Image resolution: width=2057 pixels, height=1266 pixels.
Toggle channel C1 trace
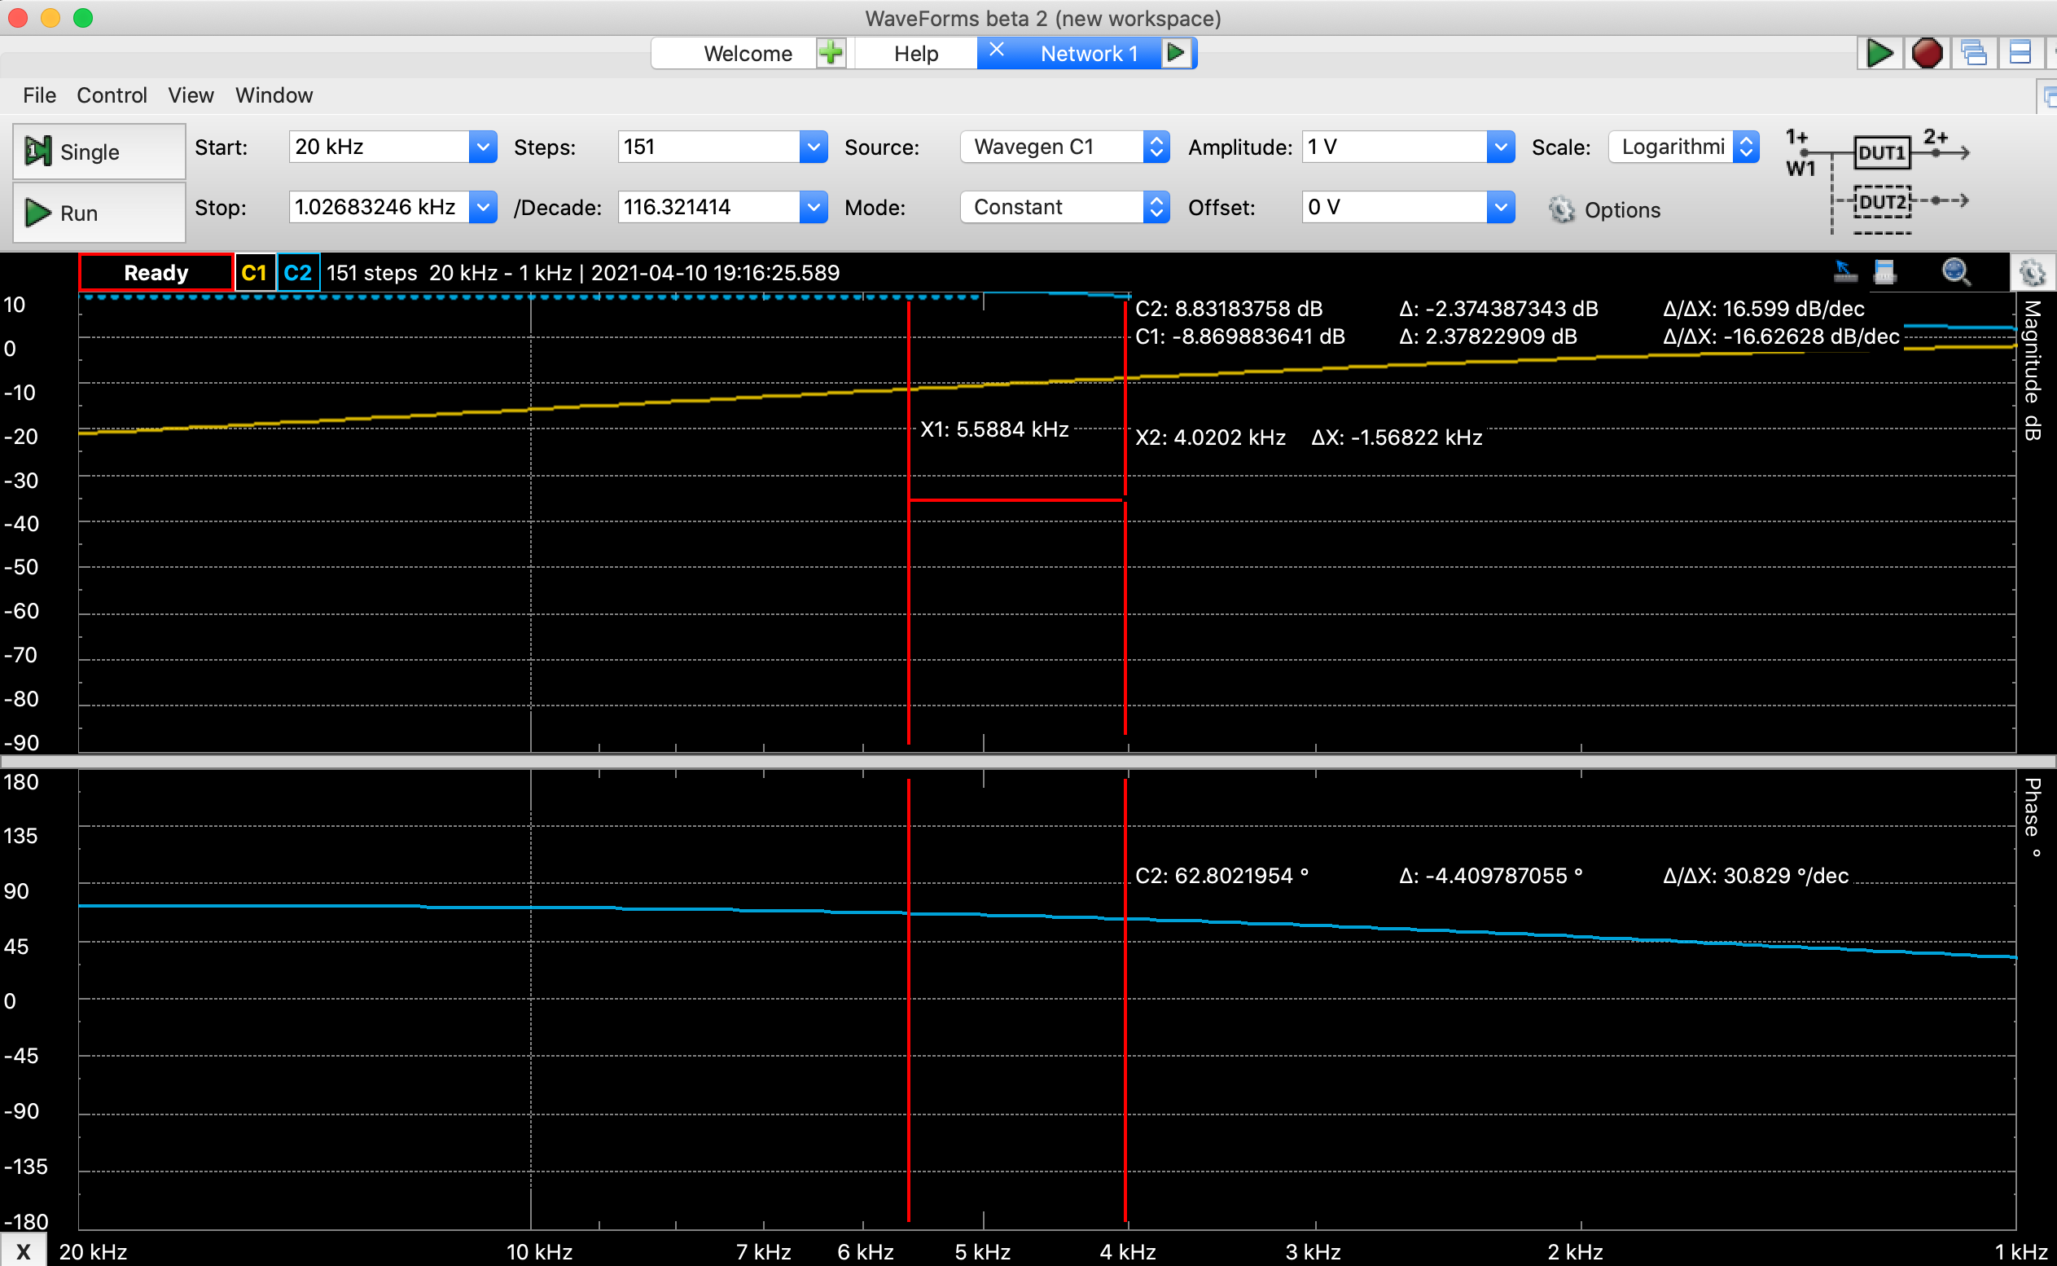253,272
